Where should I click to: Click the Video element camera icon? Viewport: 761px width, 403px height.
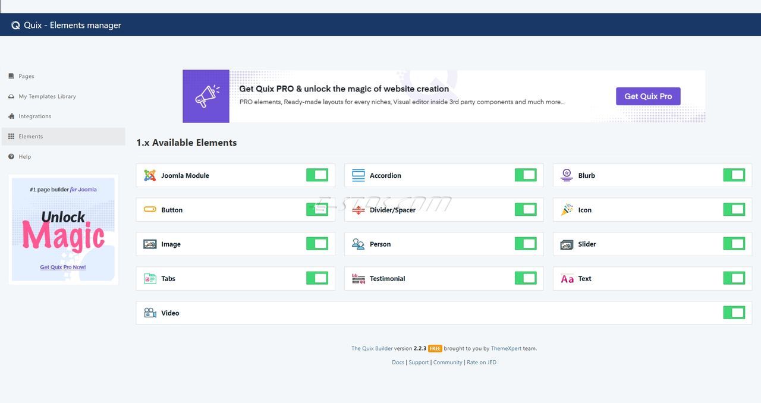tap(150, 313)
